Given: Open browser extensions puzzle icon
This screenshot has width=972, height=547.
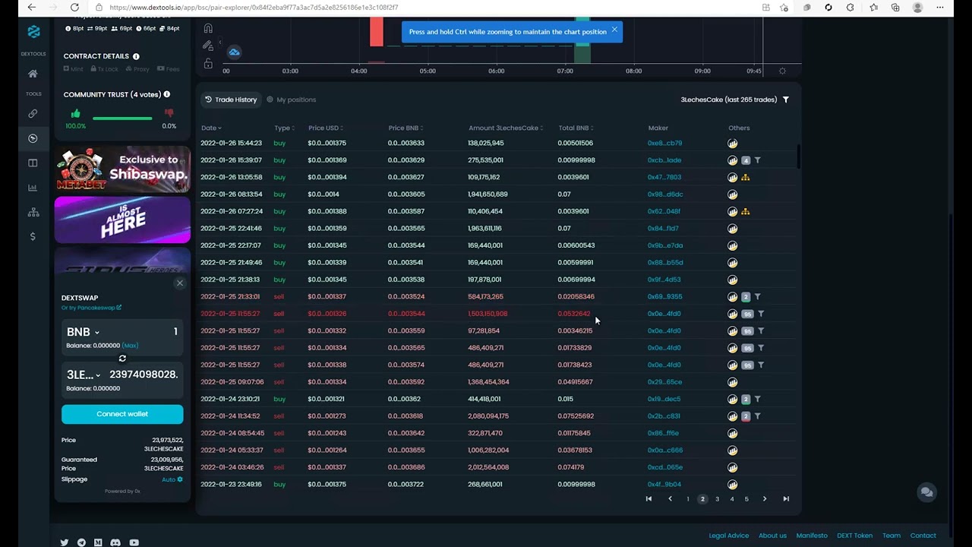Looking at the screenshot, I should pyautogui.click(x=850, y=8).
